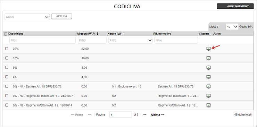This screenshot has height=127, width=257.
Task: Click the AGGIUNGI NUOVO button
Action: click(x=235, y=6)
